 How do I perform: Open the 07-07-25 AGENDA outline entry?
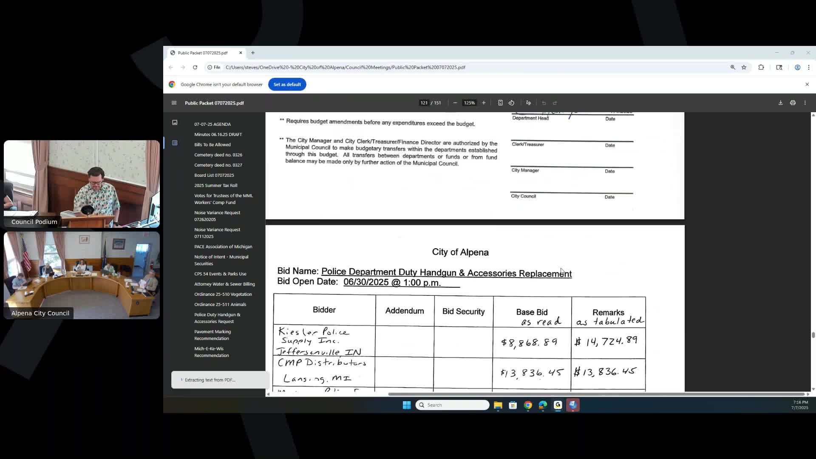212,124
